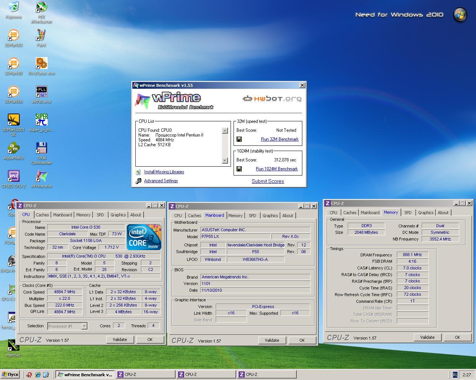
Task: Open the Start (Пуск) menu button
Action: (10, 375)
